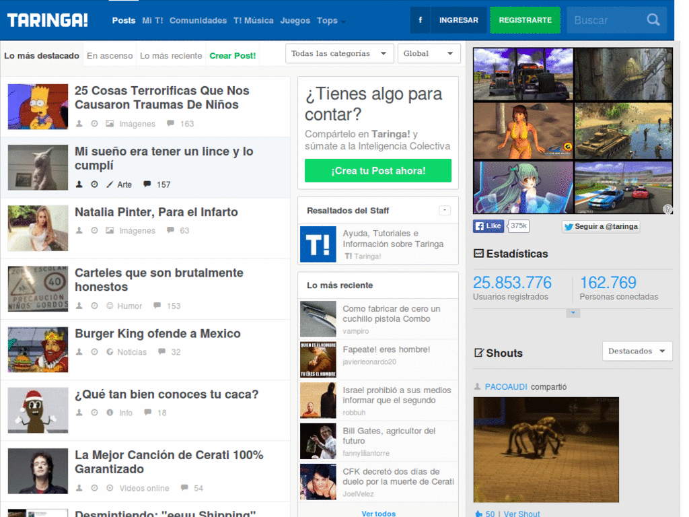This screenshot has height=517, width=689.
Task: Select the En ascenso tab
Action: tap(110, 55)
